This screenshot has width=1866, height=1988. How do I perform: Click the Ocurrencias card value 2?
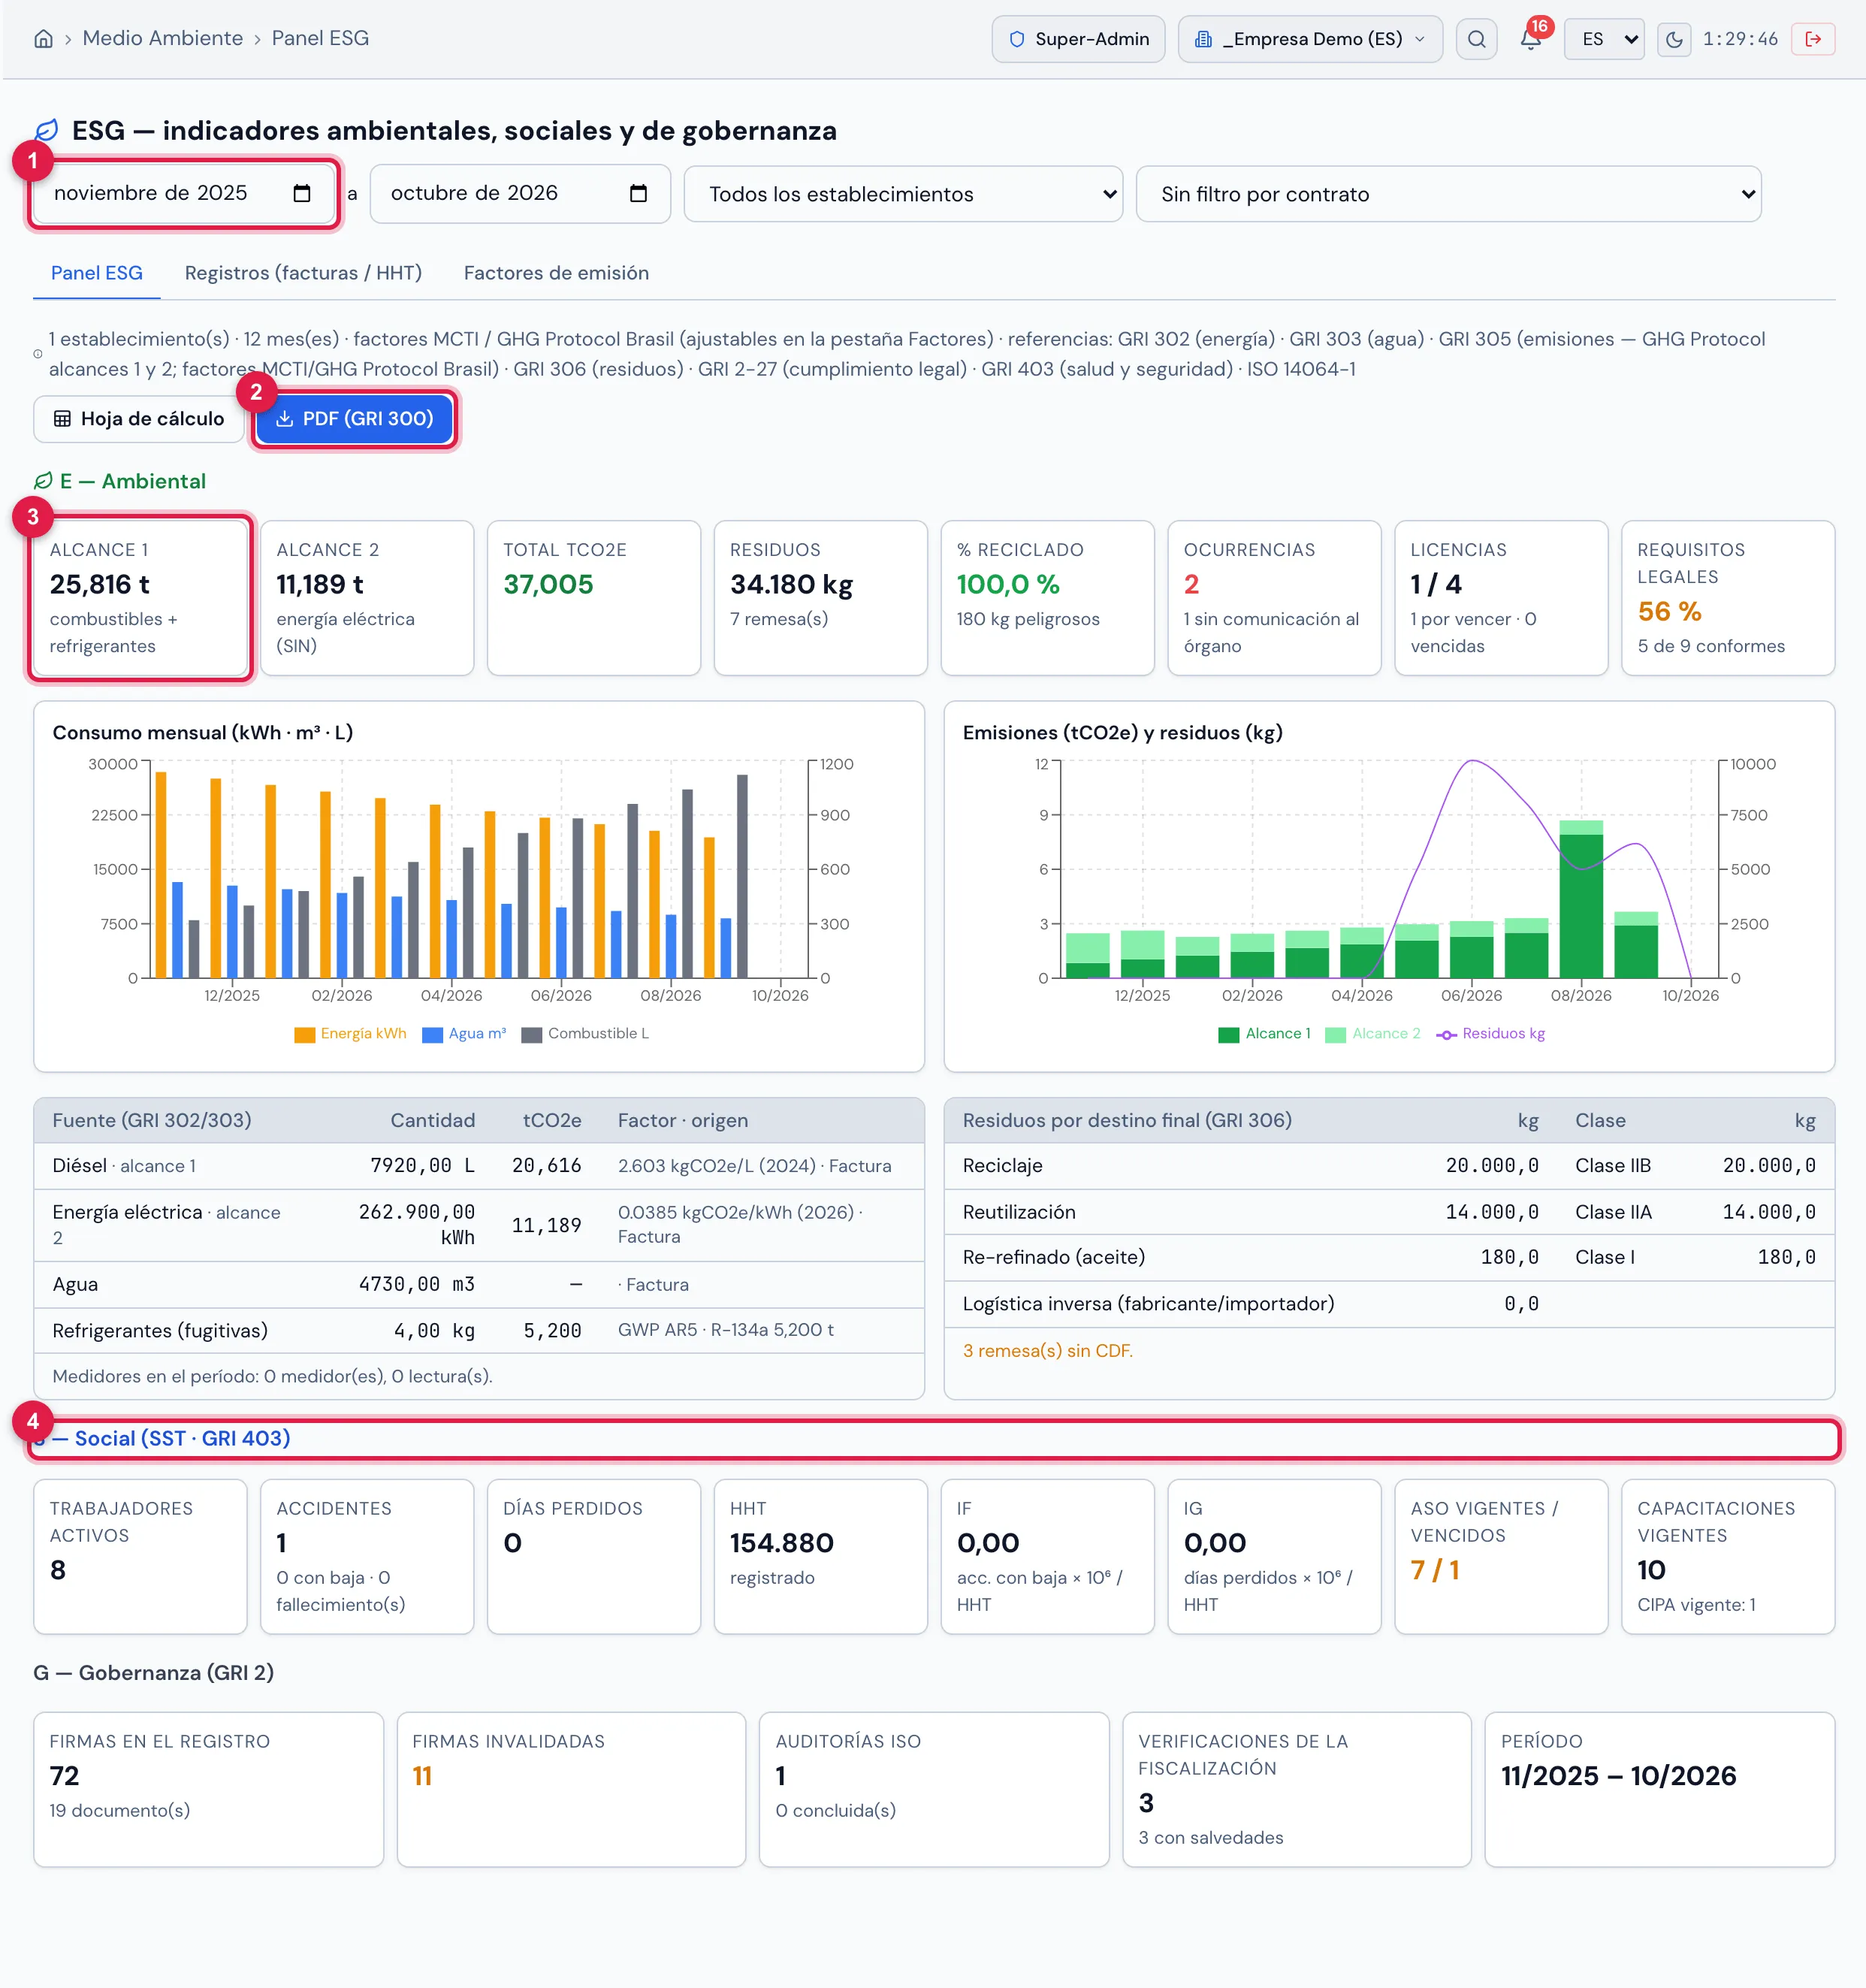point(1191,584)
